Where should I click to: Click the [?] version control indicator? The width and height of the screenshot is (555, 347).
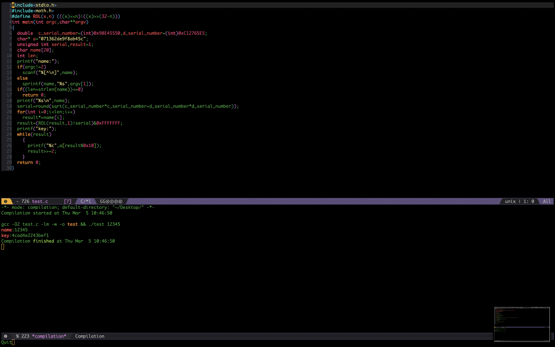pos(68,202)
